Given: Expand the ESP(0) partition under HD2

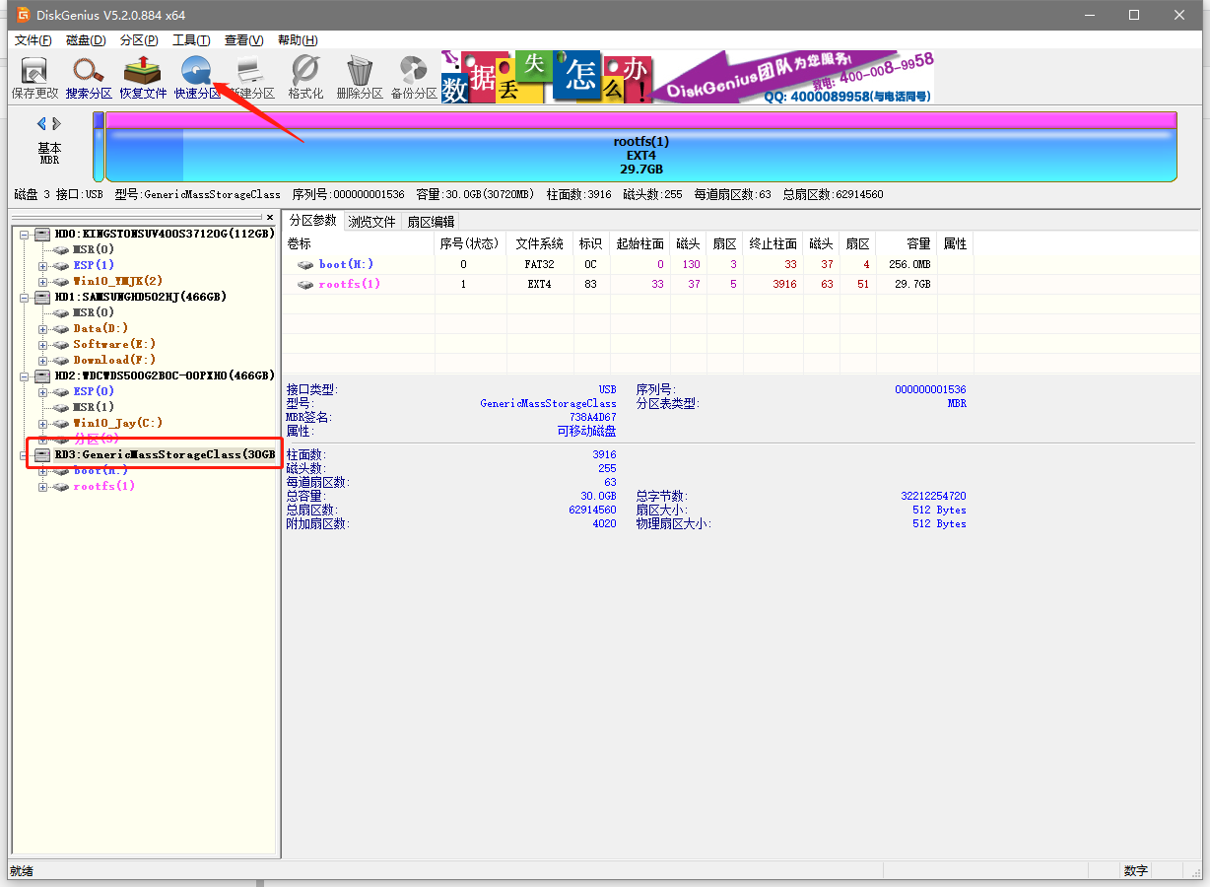Looking at the screenshot, I should (43, 391).
